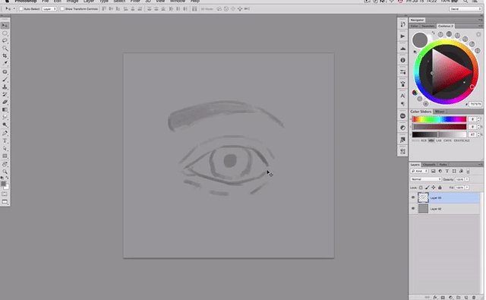Toggle lock transparent pixels
Screen dimensions: 486x300
coord(421,188)
